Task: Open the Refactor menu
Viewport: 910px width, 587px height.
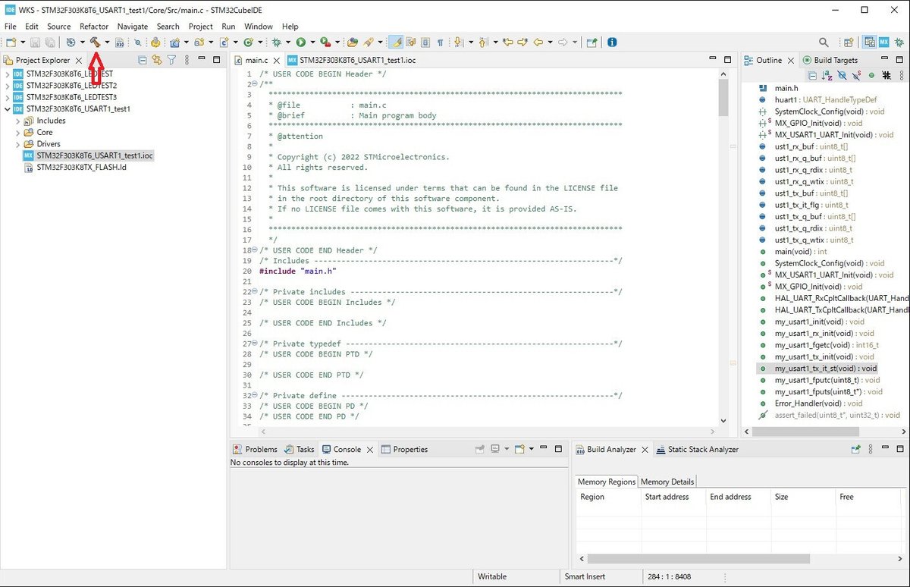Action: 94,26
